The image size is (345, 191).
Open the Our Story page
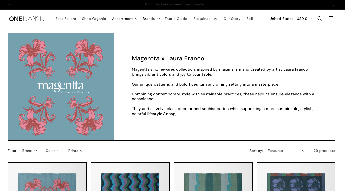click(x=232, y=19)
